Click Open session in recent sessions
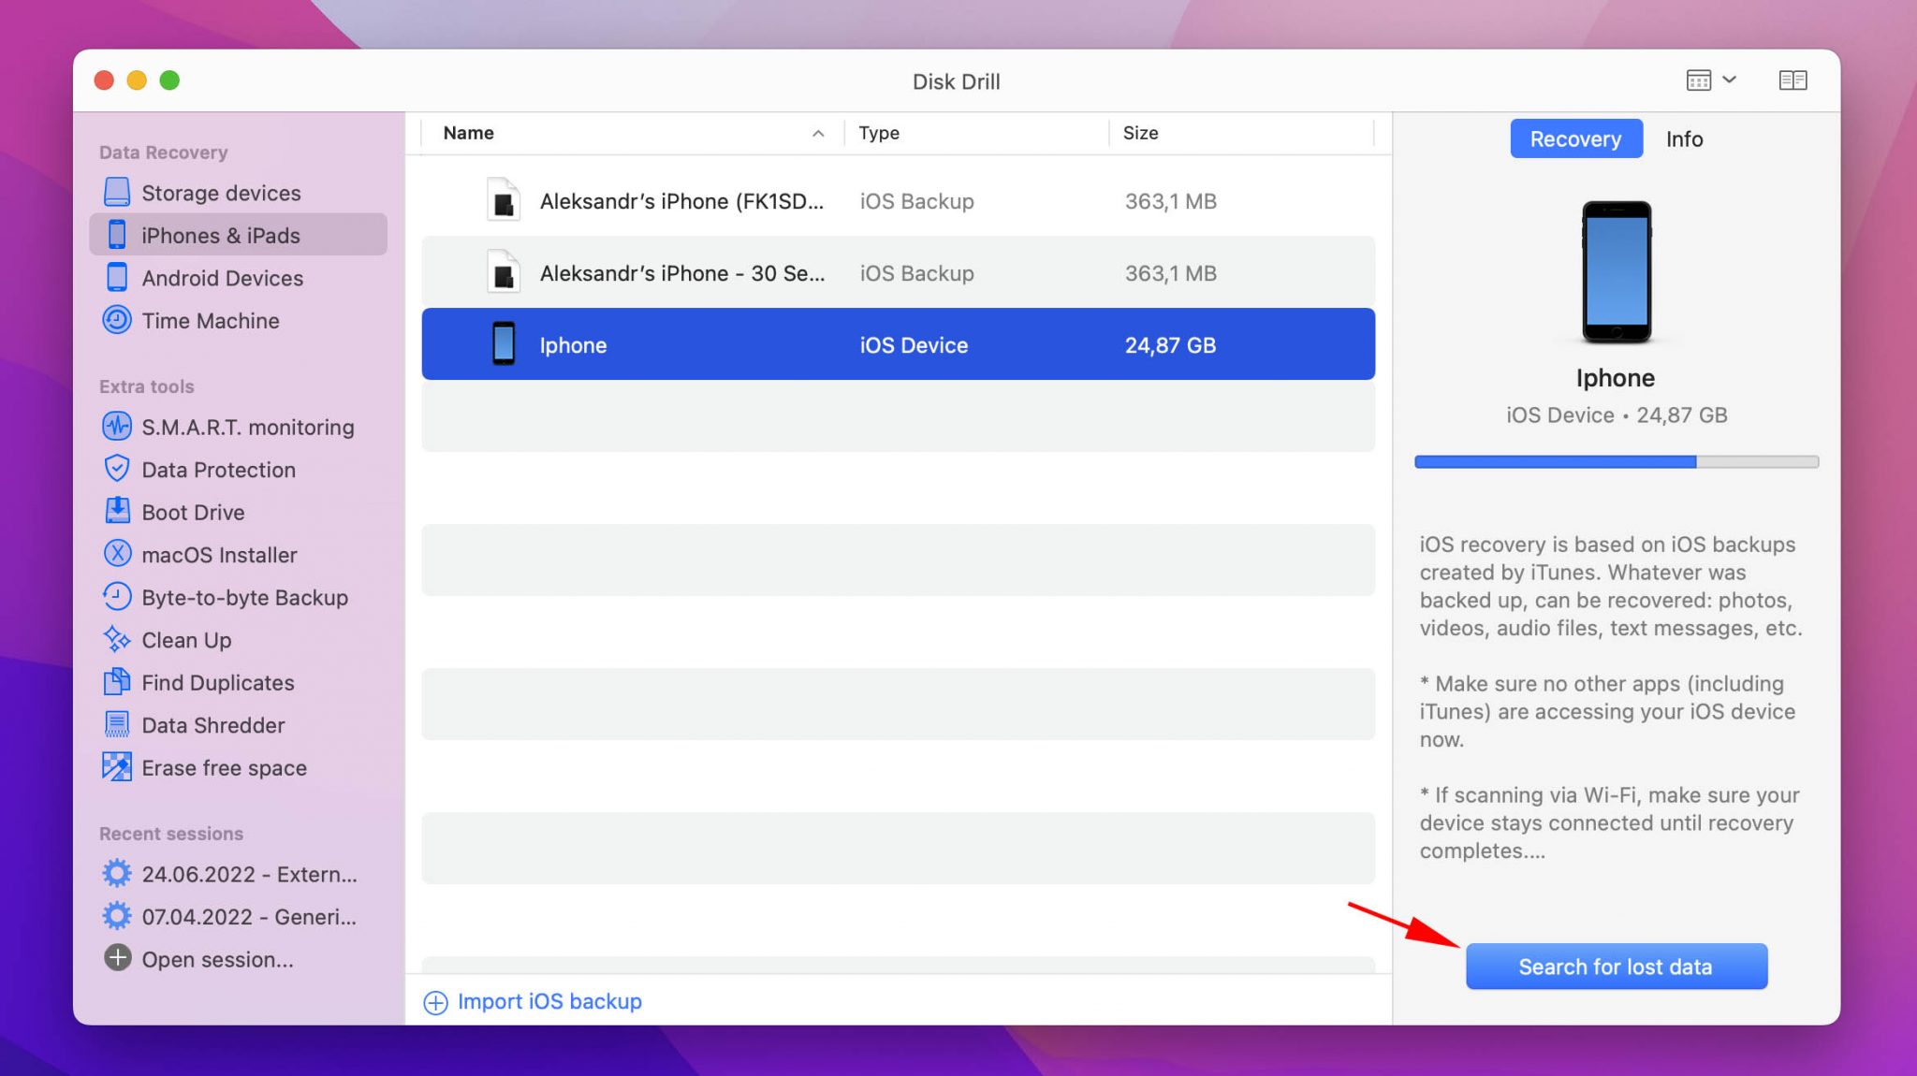1917x1076 pixels. click(x=216, y=959)
